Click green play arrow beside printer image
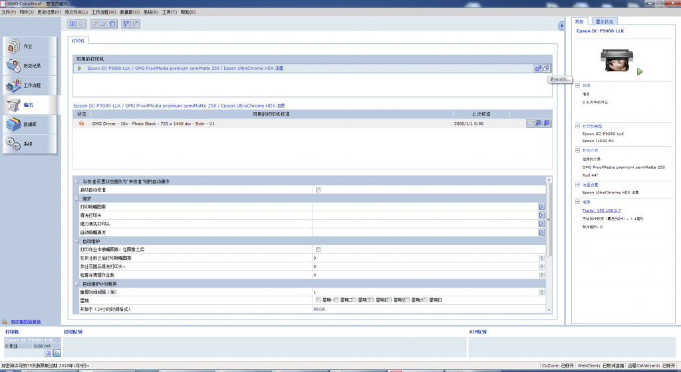681x372 pixels. click(640, 72)
